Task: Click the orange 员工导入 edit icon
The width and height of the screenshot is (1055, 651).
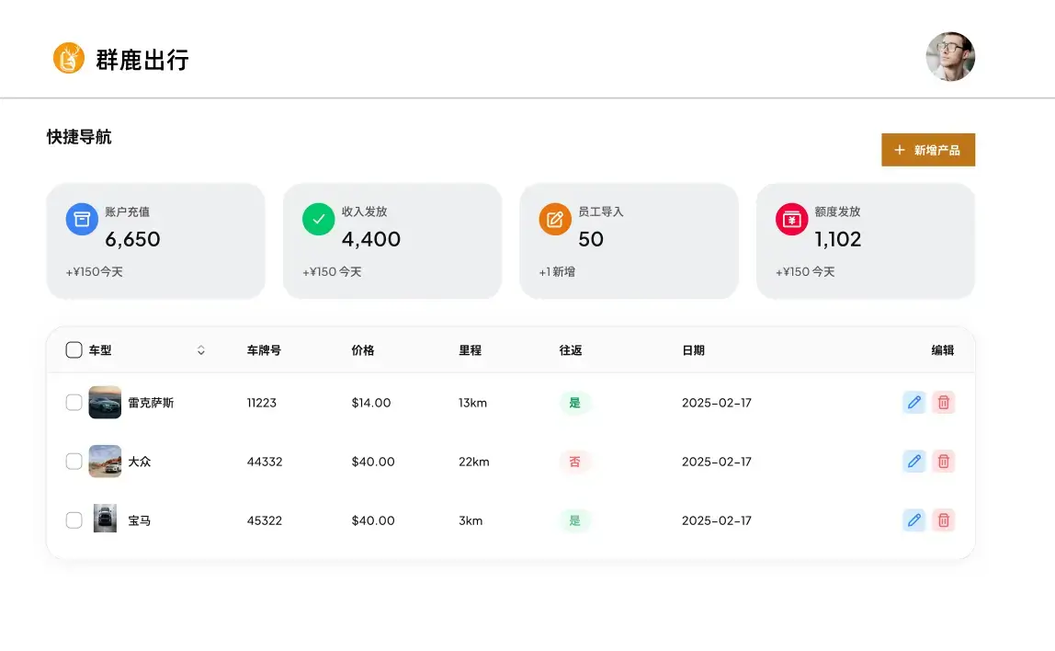Action: [555, 220]
